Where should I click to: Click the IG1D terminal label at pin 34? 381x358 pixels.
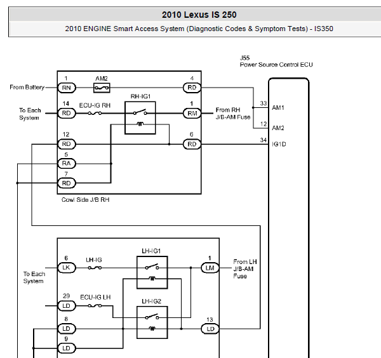click(279, 144)
